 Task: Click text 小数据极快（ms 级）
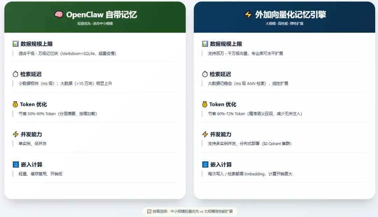pyautogui.click(x=37, y=84)
